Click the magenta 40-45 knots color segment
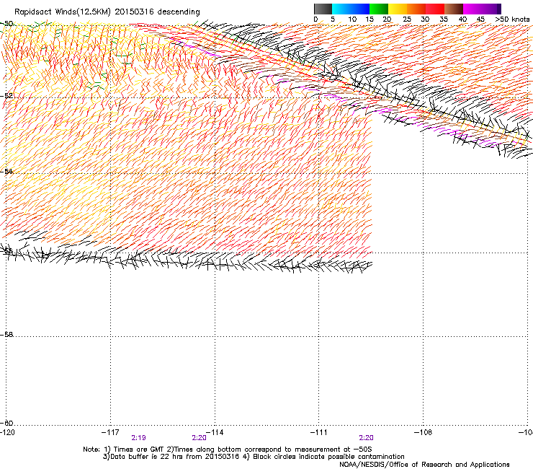This screenshot has height=469, width=533. pos(472,9)
